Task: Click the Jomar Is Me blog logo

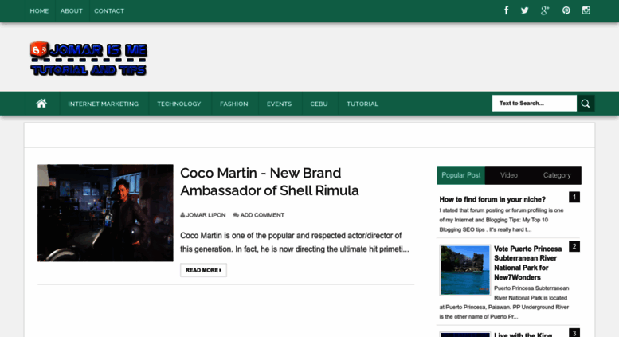Action: (x=88, y=58)
